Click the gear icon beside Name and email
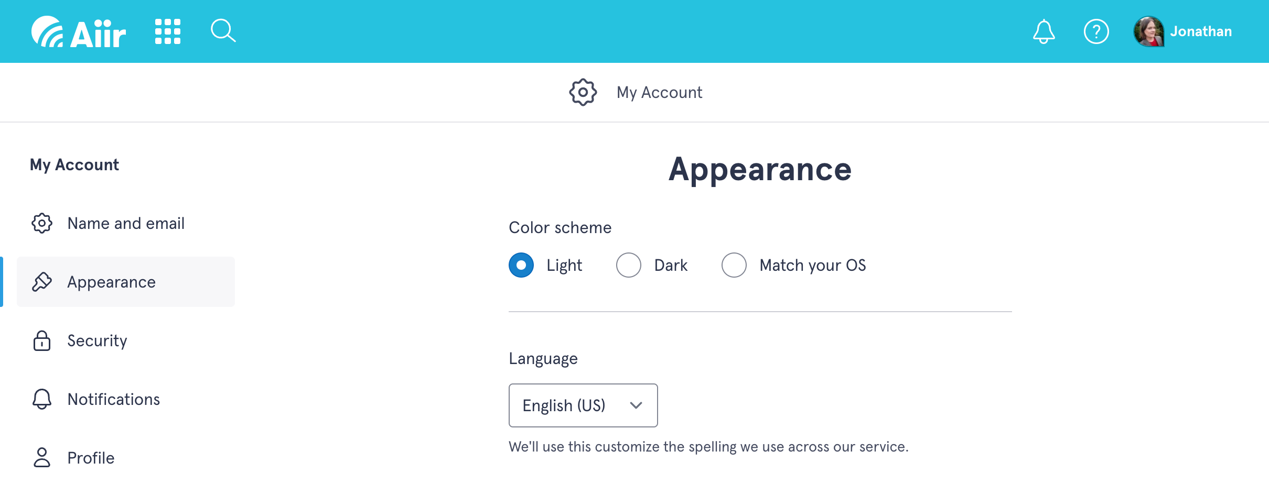Image resolution: width=1269 pixels, height=484 pixels. coord(42,223)
